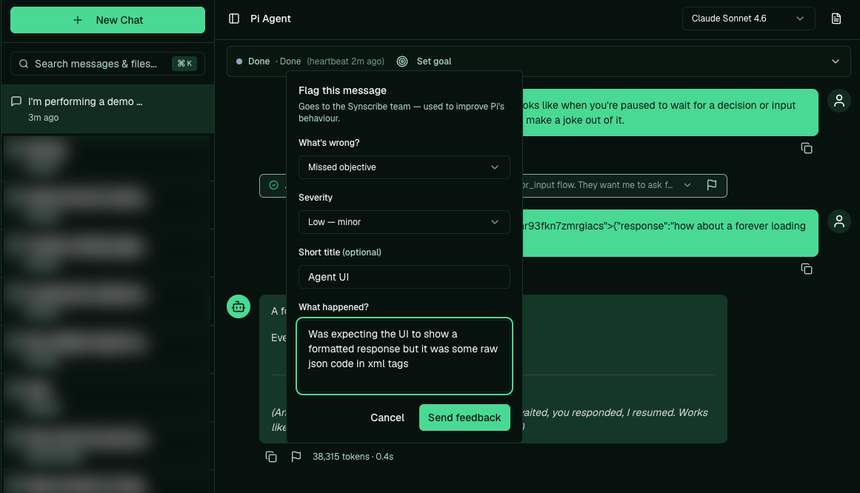860x493 pixels.
Task: Focus the Short title field
Action: 404,277
